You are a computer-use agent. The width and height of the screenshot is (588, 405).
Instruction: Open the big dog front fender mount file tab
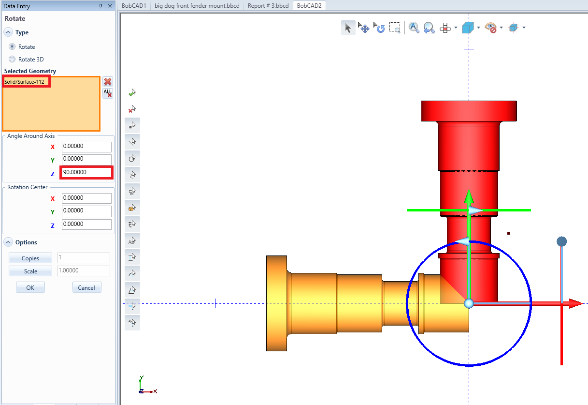point(197,5)
